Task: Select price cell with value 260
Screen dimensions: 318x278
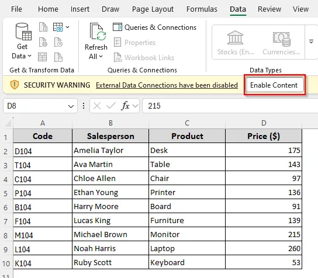Action: [264, 248]
